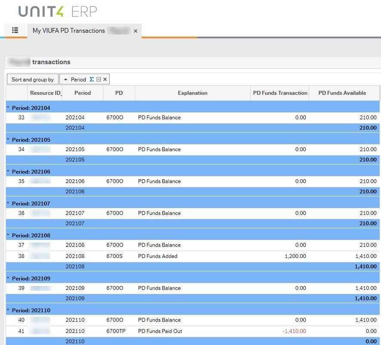Open the menu list icon beside the tab

pos(15,30)
